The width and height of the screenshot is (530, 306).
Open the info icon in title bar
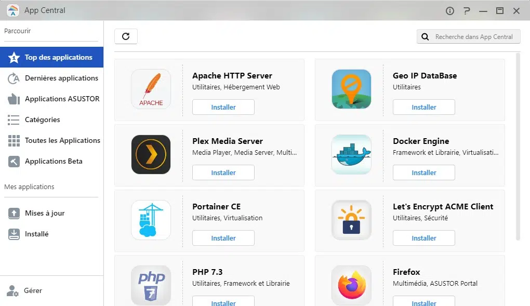click(449, 11)
